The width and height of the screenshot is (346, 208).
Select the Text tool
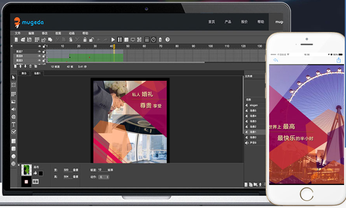click(x=14, y=124)
